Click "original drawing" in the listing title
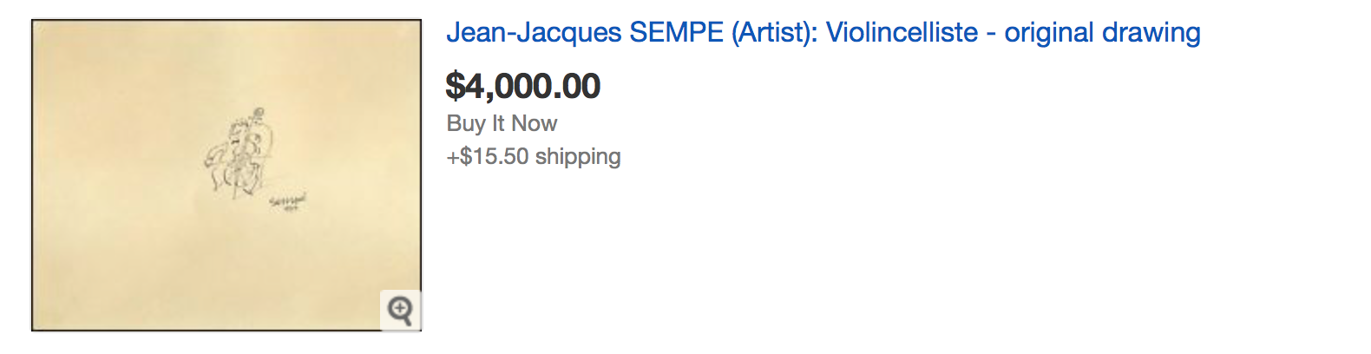 pyautogui.click(x=1102, y=33)
